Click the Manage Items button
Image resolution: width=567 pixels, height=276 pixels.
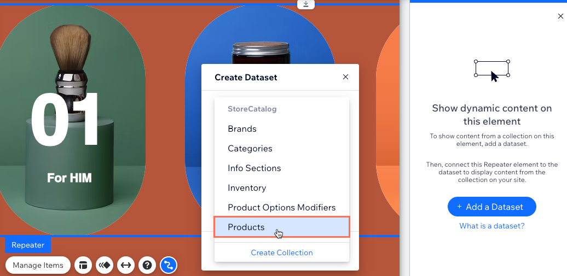[x=38, y=265]
